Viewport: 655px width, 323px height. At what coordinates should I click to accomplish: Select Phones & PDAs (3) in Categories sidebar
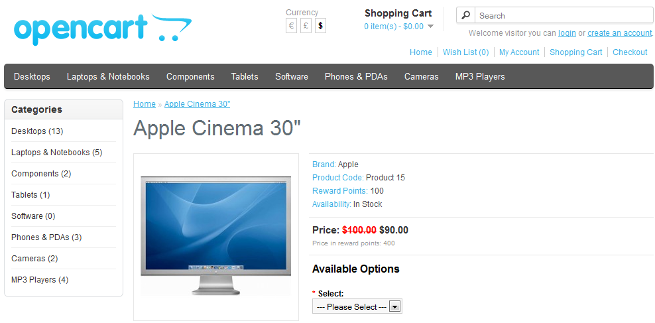[46, 237]
